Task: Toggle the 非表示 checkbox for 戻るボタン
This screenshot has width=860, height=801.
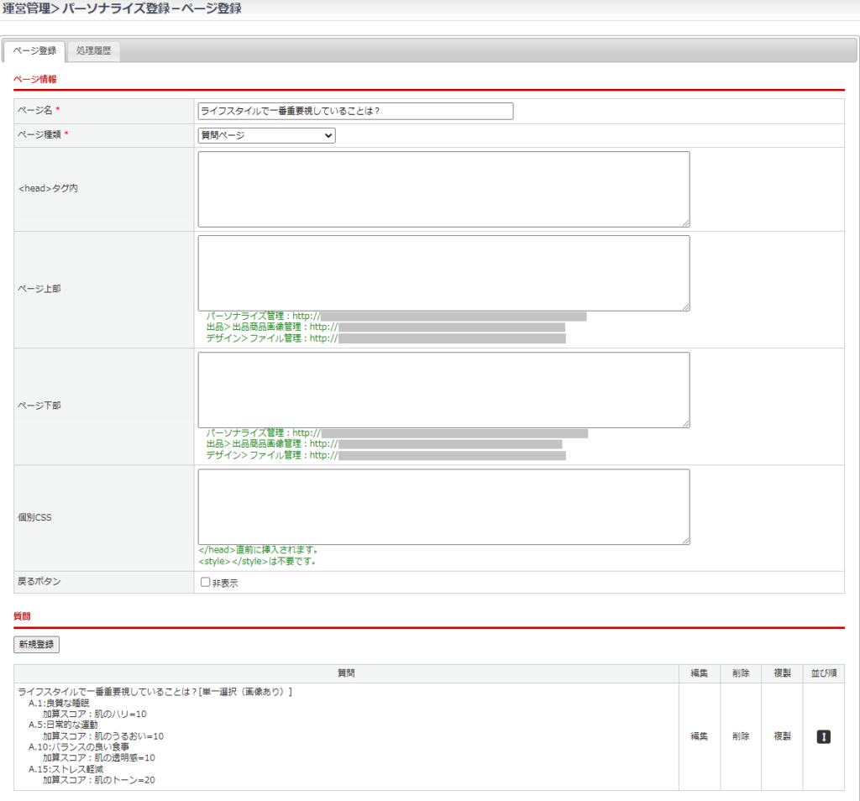Action: (205, 582)
